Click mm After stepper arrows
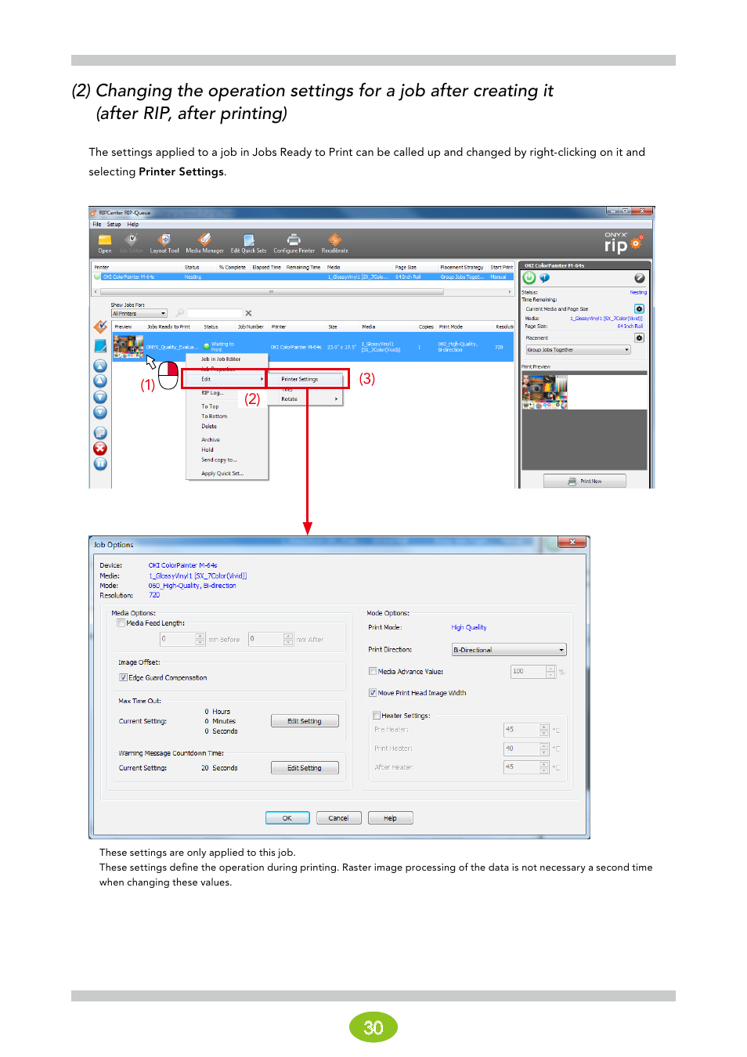This screenshot has width=747, height=1057. click(x=288, y=640)
